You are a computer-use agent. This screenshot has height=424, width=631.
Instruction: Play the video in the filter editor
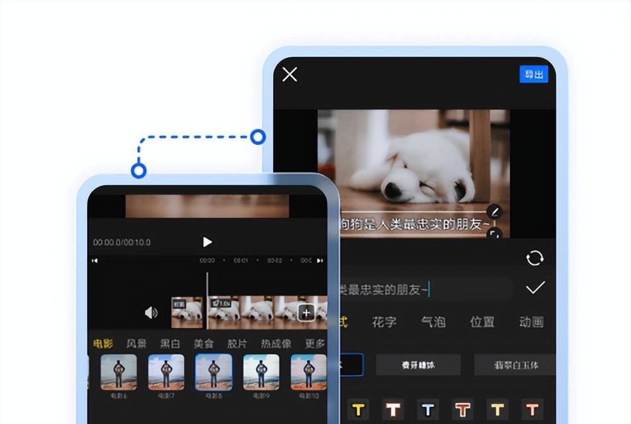207,242
